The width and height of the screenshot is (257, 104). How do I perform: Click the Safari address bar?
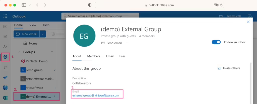159,5
